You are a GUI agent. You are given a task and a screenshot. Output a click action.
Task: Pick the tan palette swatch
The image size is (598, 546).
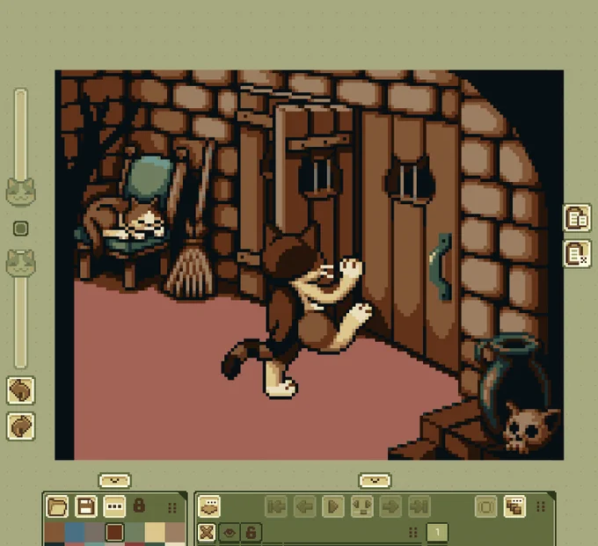[175, 532]
